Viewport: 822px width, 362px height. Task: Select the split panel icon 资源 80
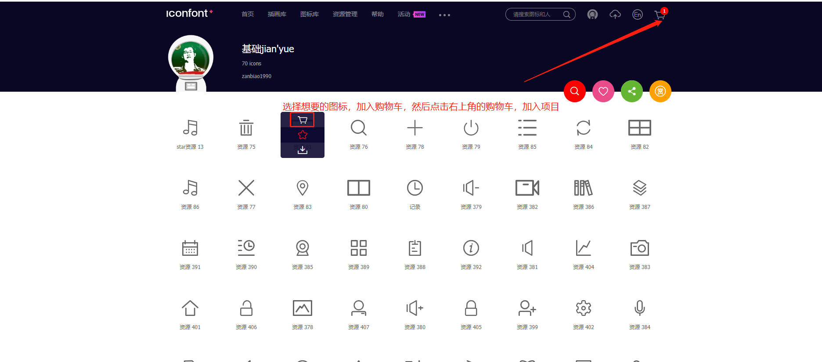click(359, 188)
